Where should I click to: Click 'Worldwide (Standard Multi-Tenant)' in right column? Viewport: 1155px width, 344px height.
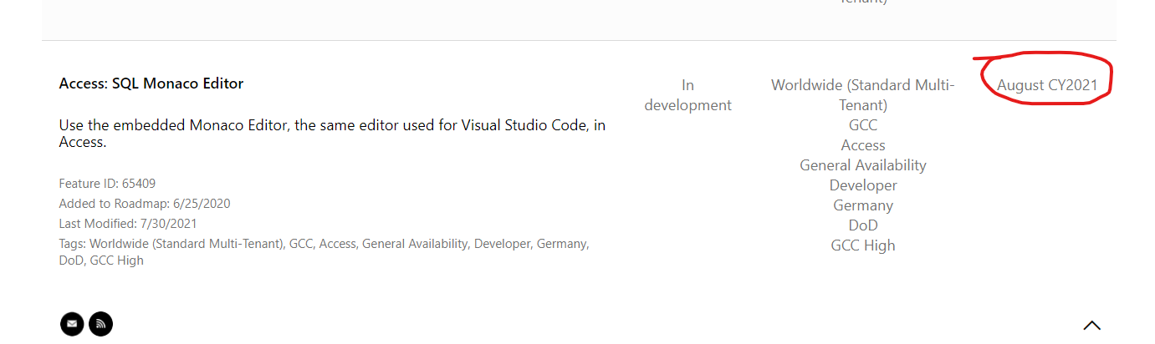coord(863,95)
